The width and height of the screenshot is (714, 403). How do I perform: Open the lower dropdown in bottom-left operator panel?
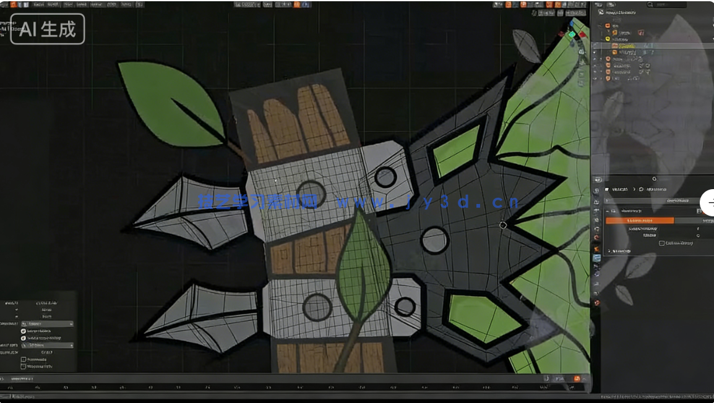coord(47,346)
